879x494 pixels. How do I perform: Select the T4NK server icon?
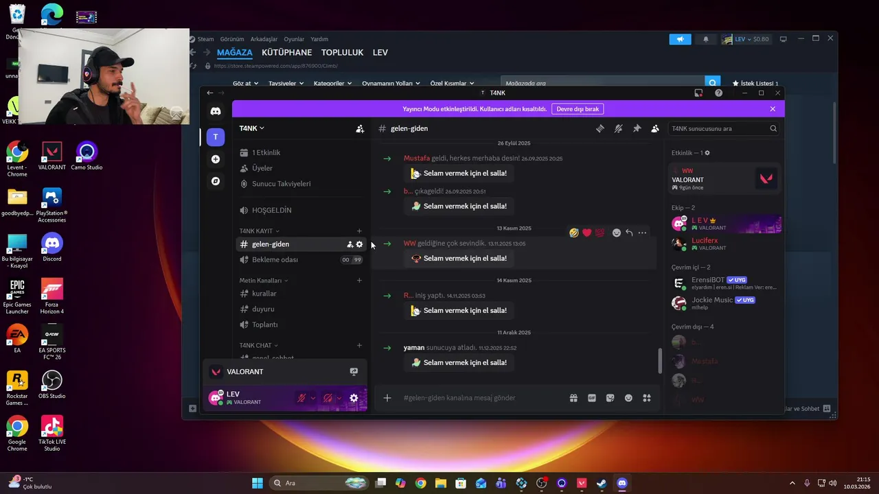pyautogui.click(x=216, y=137)
